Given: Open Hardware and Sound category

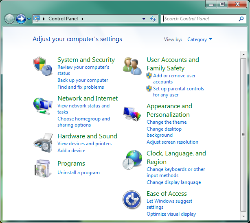Looking at the screenshot, I should coord(87,136).
